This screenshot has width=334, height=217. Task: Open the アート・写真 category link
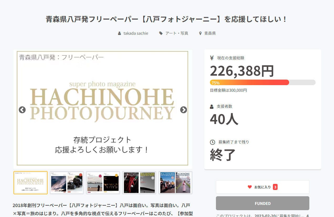click(x=177, y=33)
